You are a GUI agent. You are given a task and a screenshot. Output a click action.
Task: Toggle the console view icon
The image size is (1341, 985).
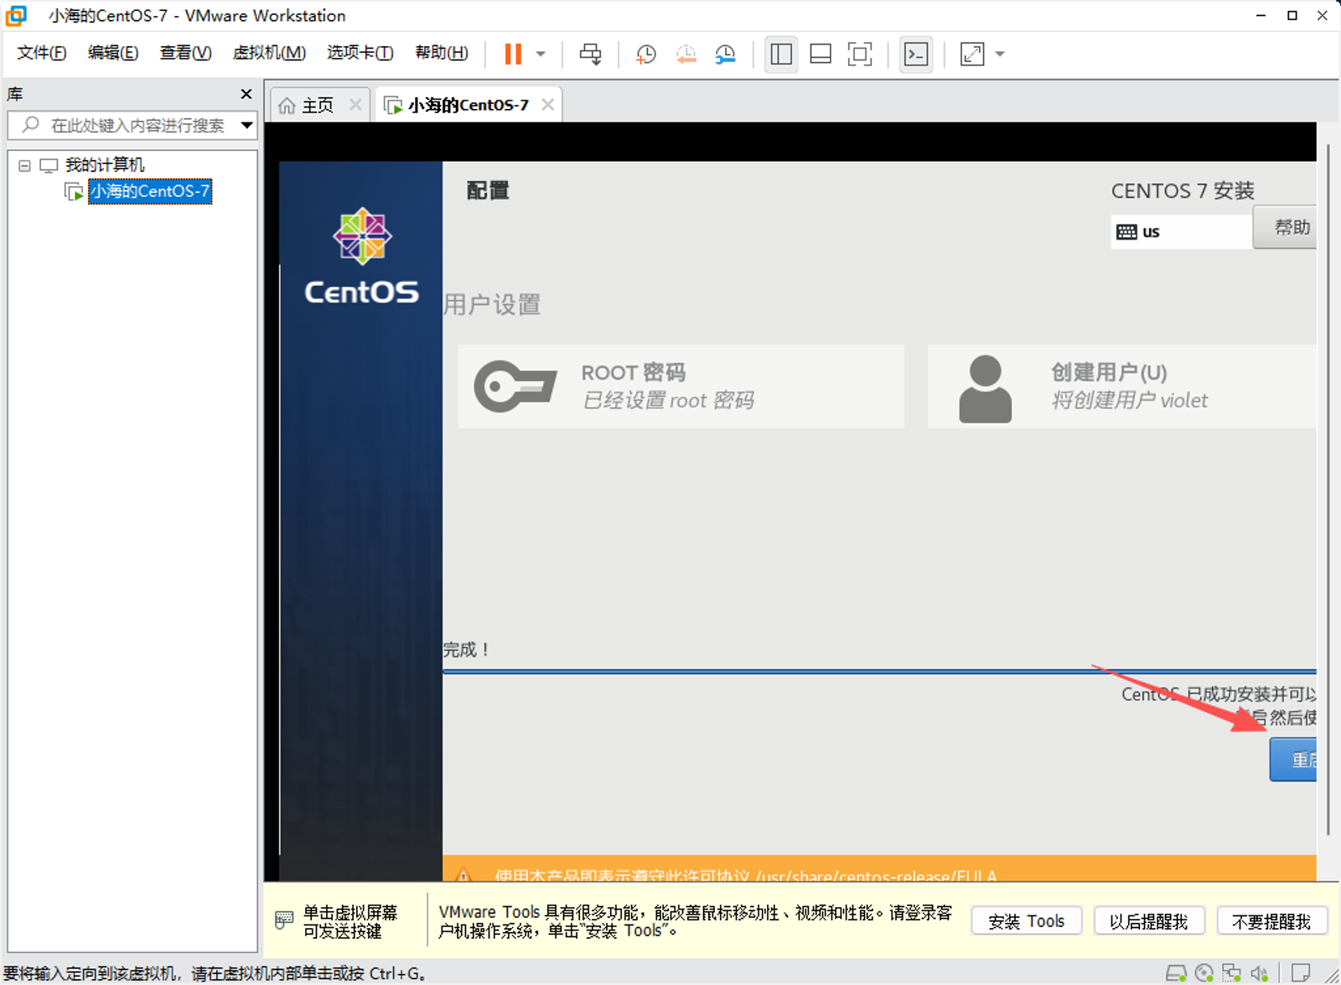(916, 54)
